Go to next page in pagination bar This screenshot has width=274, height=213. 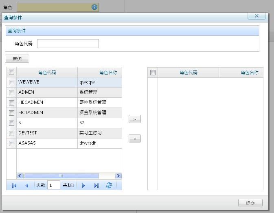(83, 186)
